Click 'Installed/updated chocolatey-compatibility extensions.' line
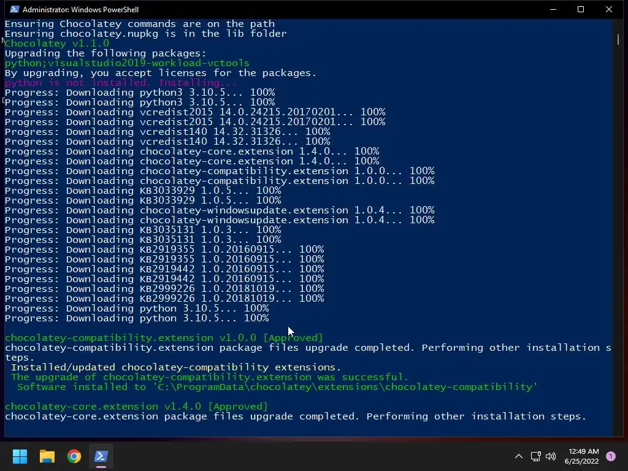The image size is (628, 471). (176, 367)
